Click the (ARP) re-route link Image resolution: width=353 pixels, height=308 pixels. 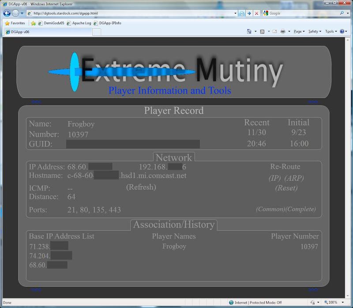pyautogui.click(x=294, y=178)
